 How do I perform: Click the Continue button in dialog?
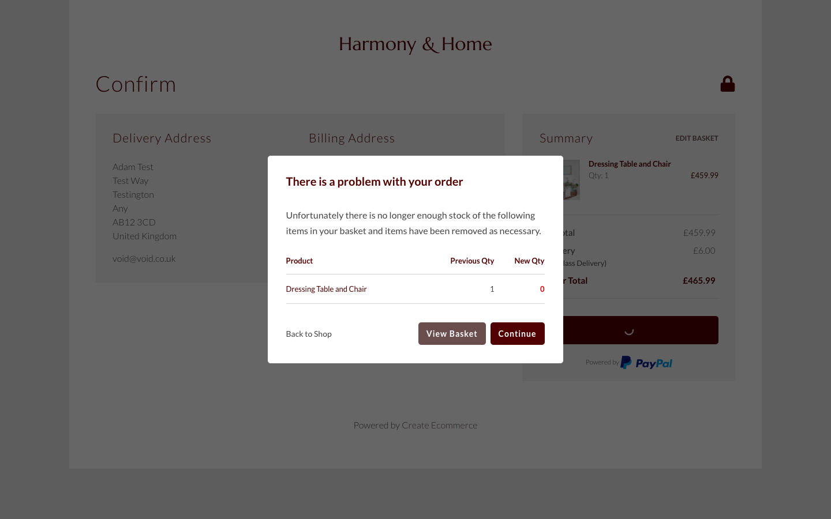pyautogui.click(x=518, y=334)
